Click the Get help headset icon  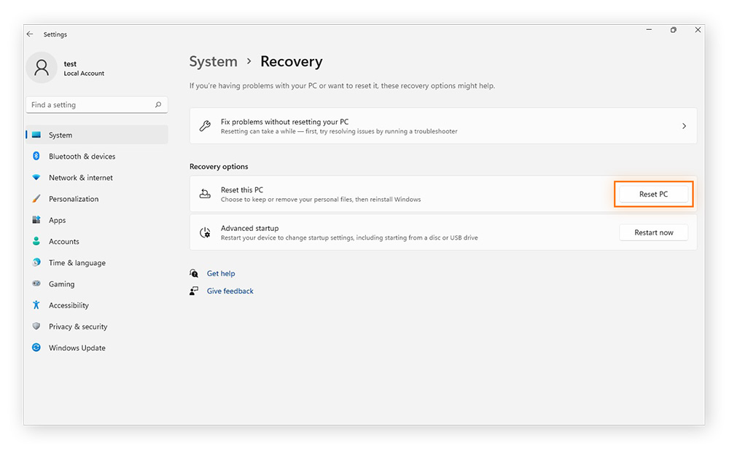[x=194, y=273]
